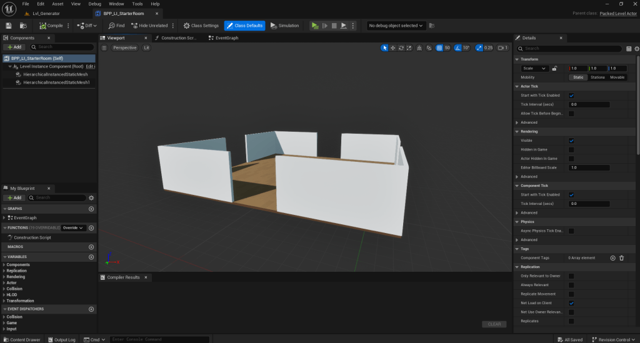Set Mobility to Movable

[x=617, y=77]
